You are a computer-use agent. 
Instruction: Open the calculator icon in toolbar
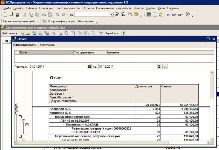[x=149, y=15]
